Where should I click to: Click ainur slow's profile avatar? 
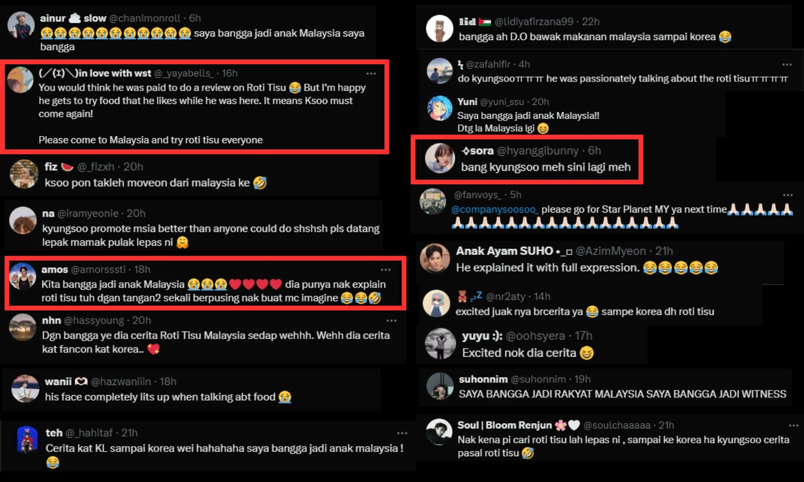[x=21, y=25]
